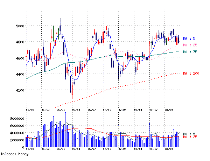210x161 pixels.
Task: Click the 4600 price axis label
Action: 20,58
